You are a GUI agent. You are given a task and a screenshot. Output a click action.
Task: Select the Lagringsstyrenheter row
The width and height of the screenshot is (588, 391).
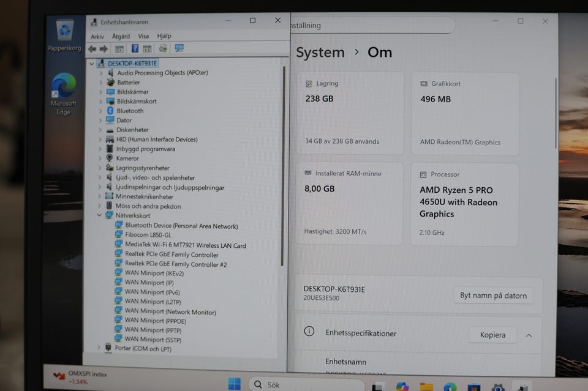point(143,168)
